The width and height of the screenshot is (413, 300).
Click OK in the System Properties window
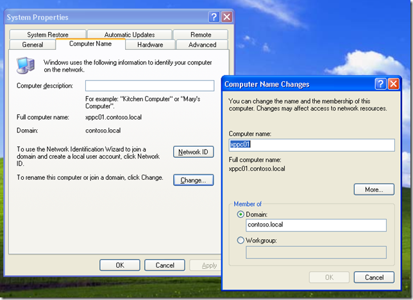click(119, 265)
